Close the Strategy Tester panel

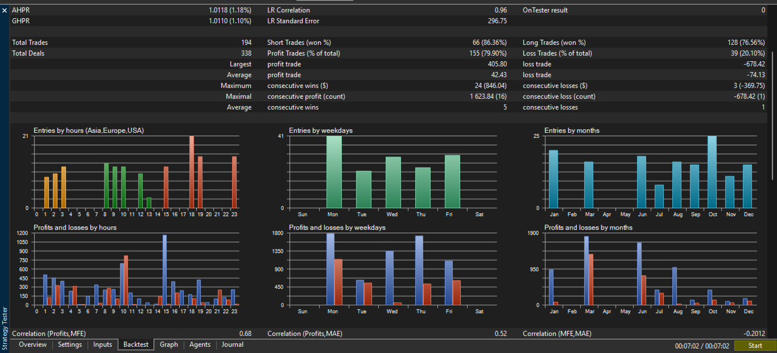click(x=5, y=10)
